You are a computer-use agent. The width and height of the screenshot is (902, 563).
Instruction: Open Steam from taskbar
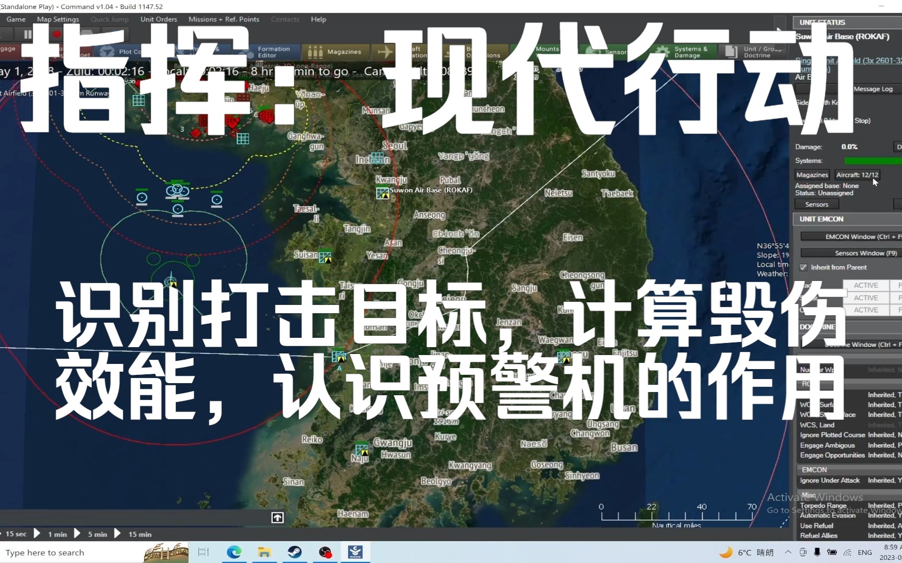point(294,553)
